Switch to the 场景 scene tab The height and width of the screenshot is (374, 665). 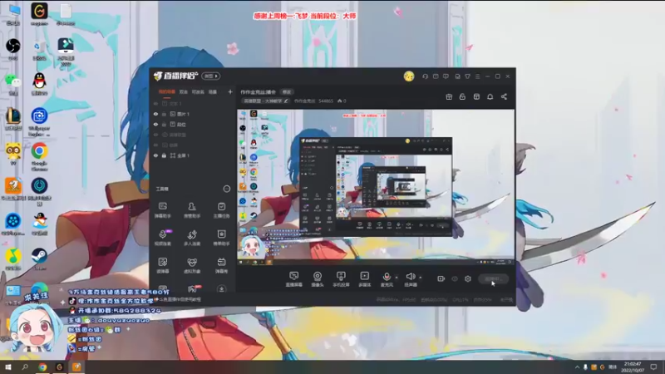point(213,92)
